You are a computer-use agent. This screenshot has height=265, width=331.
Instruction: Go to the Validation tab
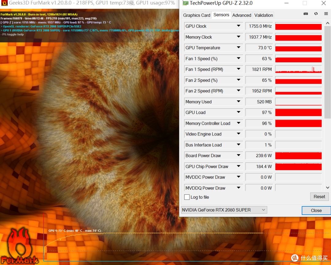pos(264,15)
